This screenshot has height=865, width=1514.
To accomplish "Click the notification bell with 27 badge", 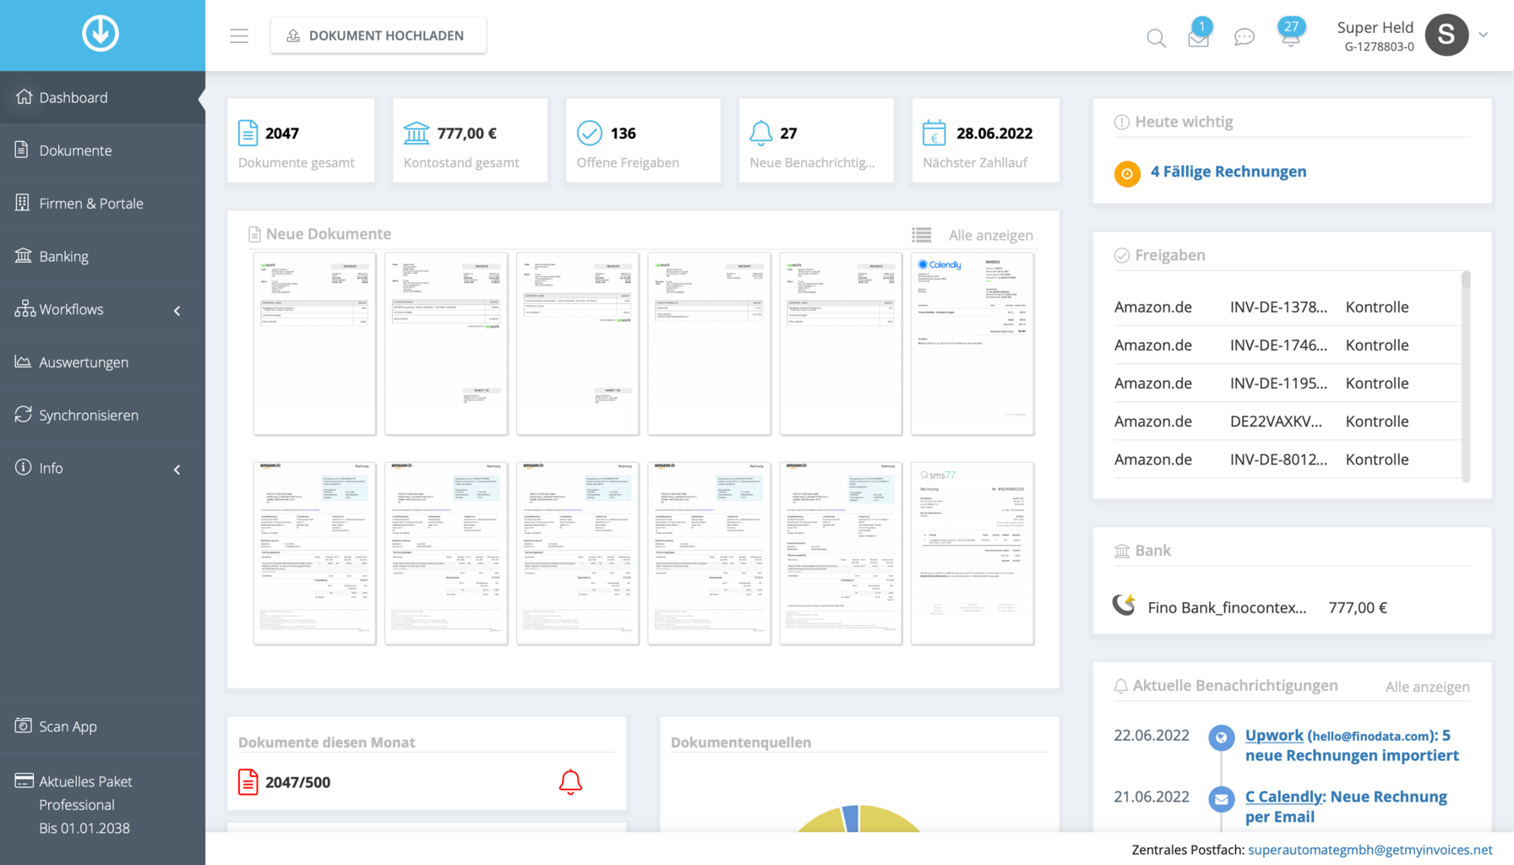I will tap(1290, 36).
